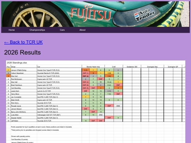Open the About page from the navigation bar
The width and height of the screenshot is (191, 143).
82,30
